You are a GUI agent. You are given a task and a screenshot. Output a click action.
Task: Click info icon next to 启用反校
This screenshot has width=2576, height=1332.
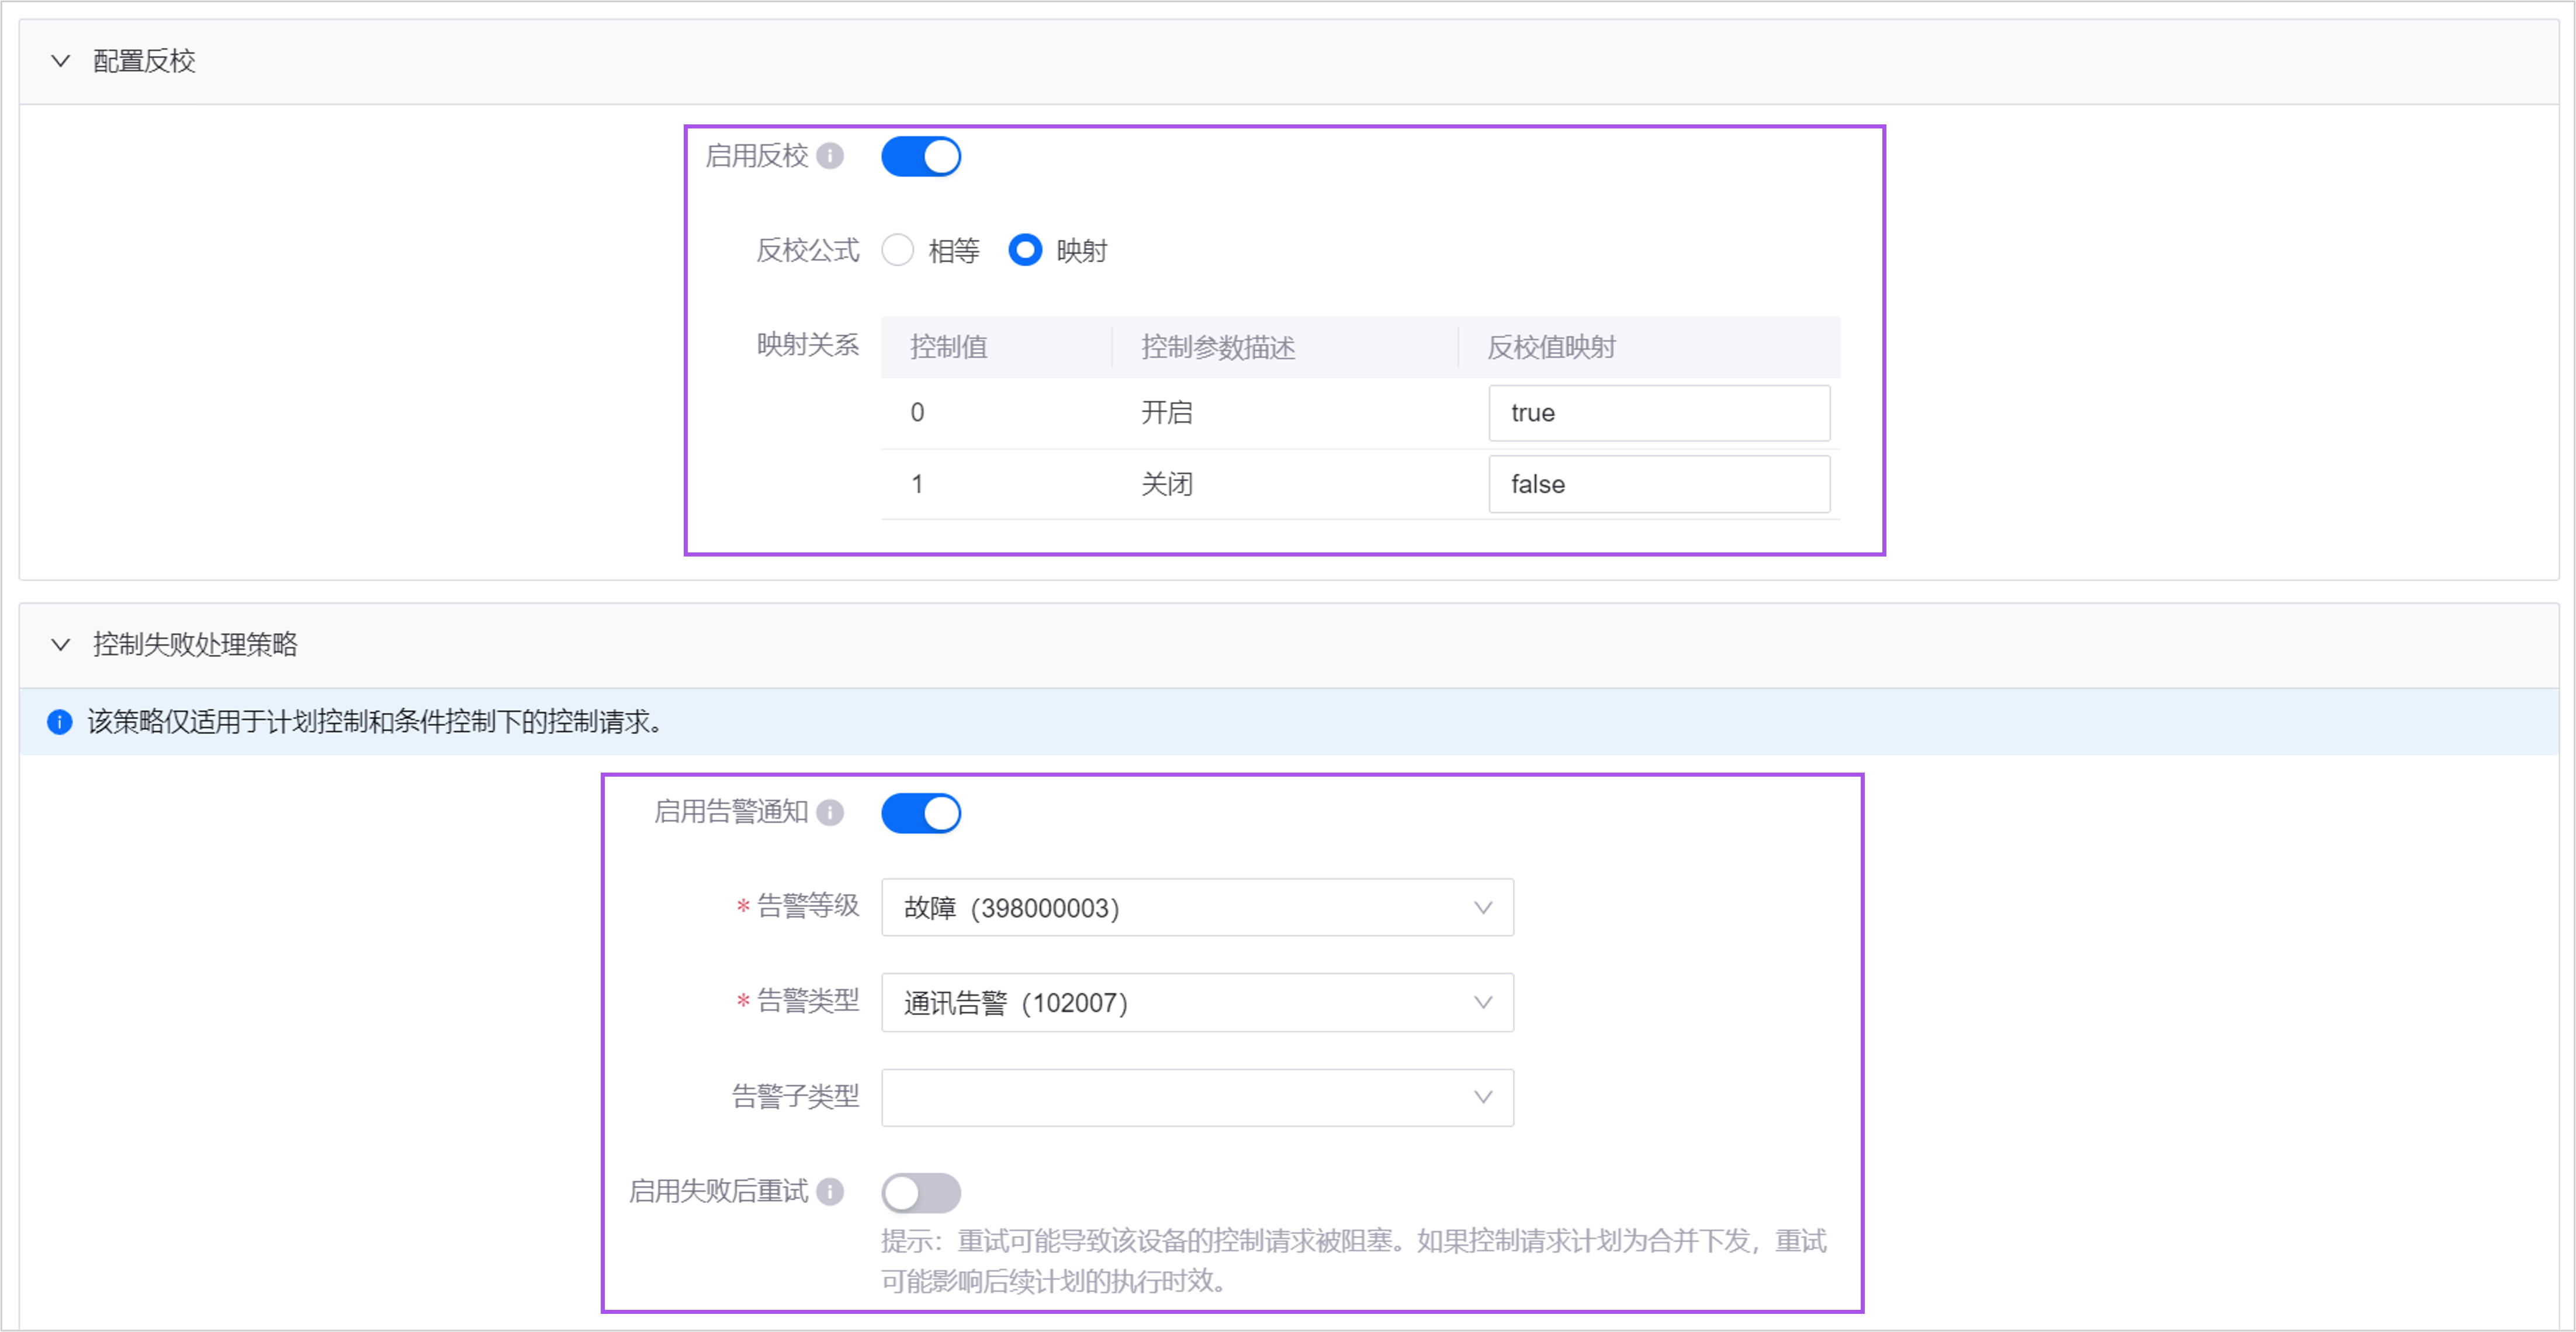coord(830,156)
